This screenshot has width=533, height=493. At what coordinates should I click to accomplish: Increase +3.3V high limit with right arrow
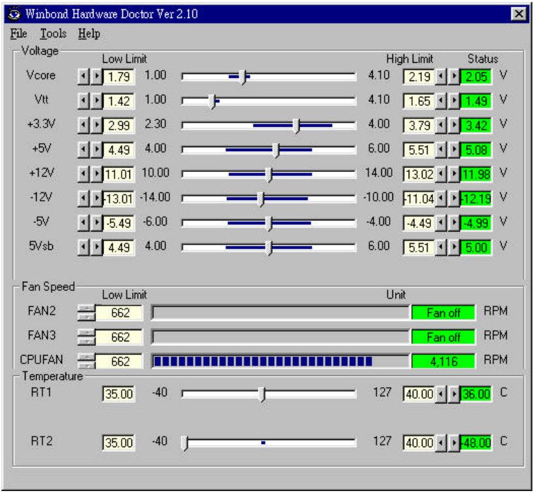tap(454, 126)
